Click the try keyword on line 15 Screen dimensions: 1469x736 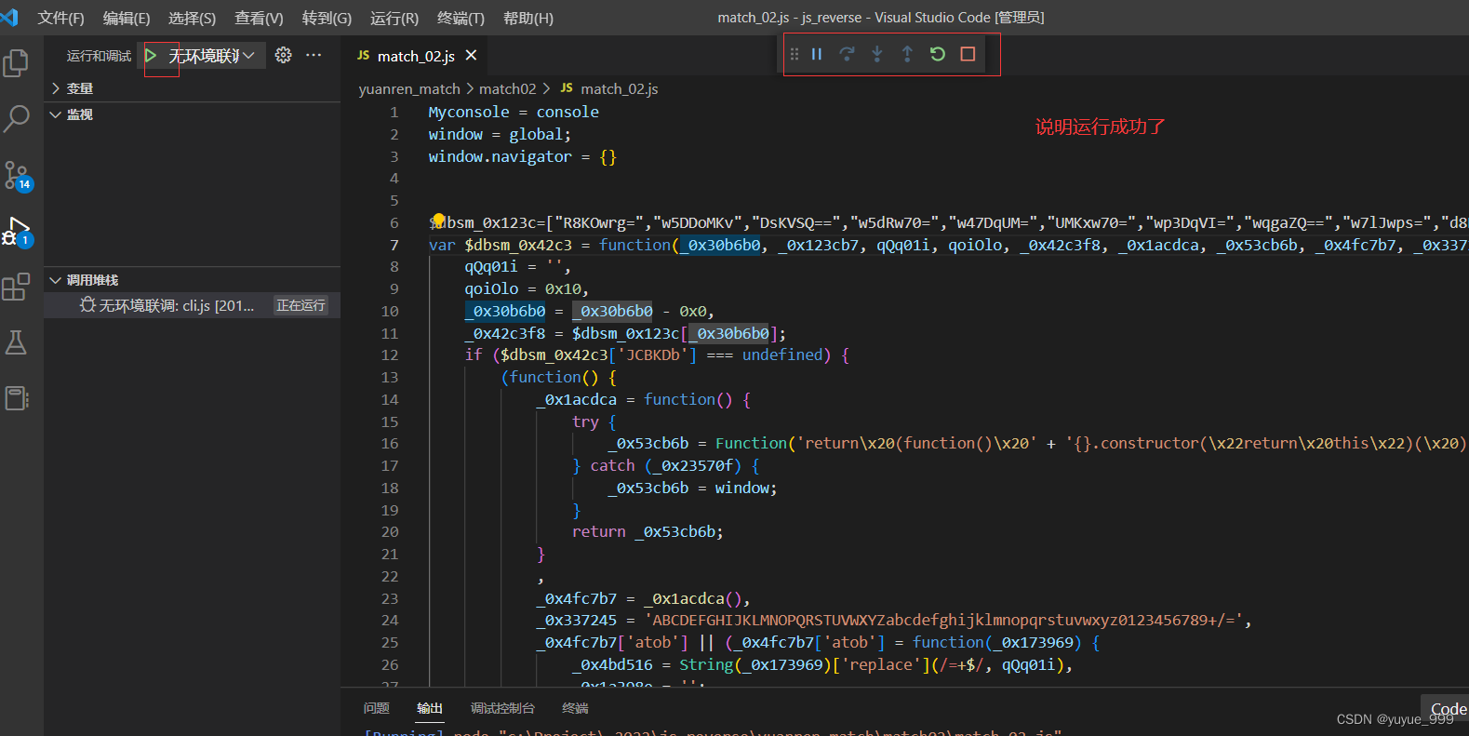point(585,422)
